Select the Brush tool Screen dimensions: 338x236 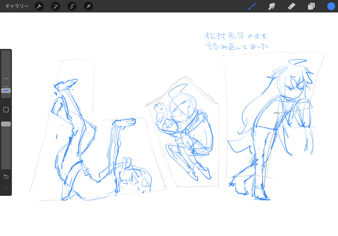click(252, 6)
